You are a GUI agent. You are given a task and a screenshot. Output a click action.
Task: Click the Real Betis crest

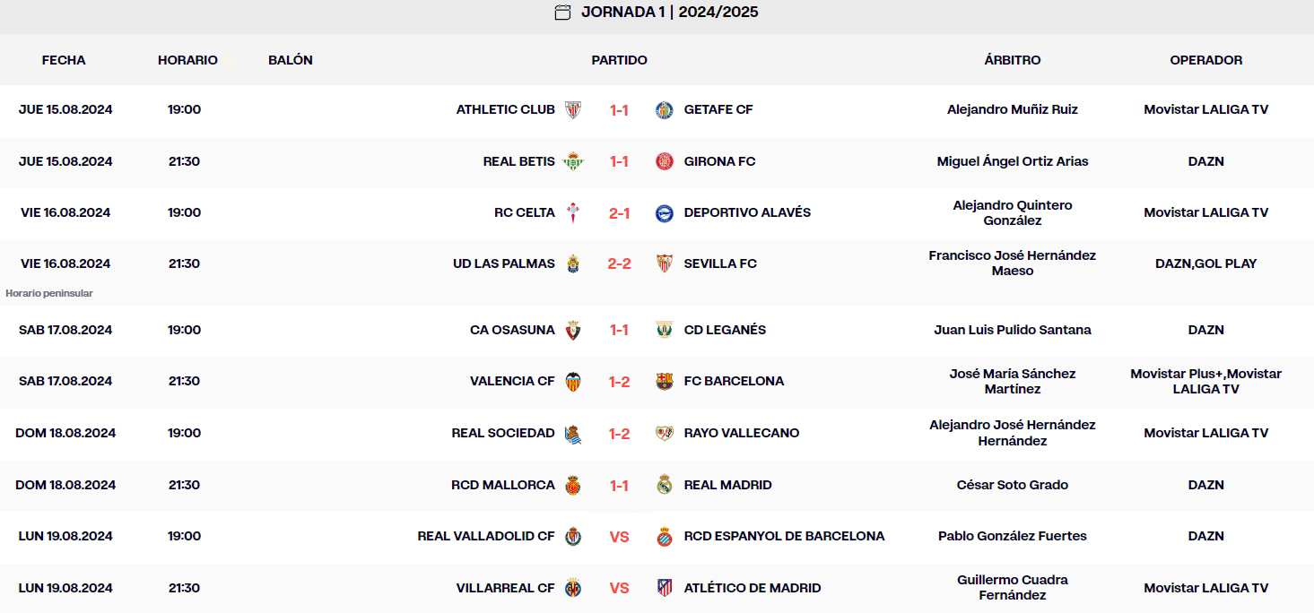pyautogui.click(x=573, y=162)
